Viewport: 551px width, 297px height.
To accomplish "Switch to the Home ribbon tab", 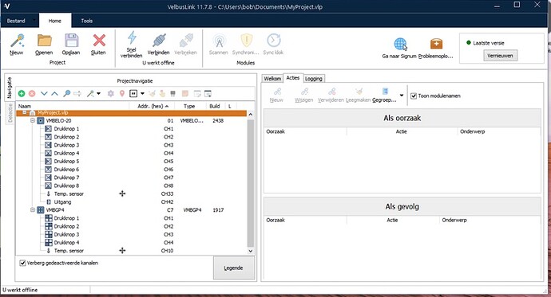I will click(x=55, y=21).
